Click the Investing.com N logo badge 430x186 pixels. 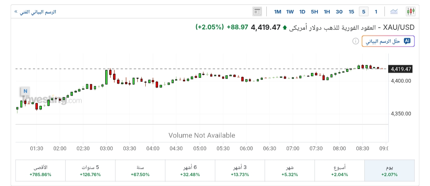click(25, 91)
